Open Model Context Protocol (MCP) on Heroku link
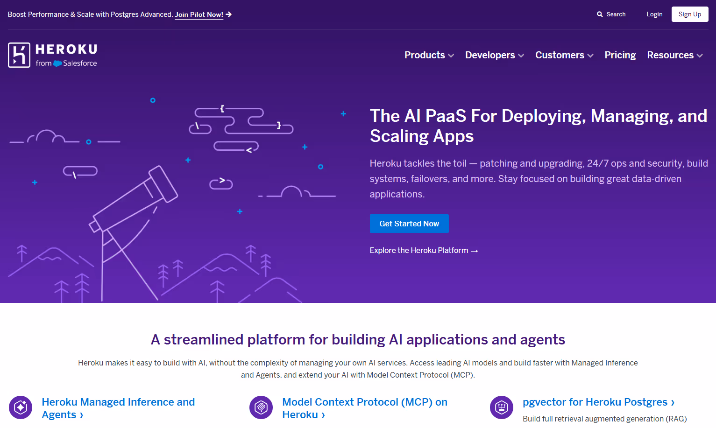This screenshot has height=428, width=716. (365, 408)
